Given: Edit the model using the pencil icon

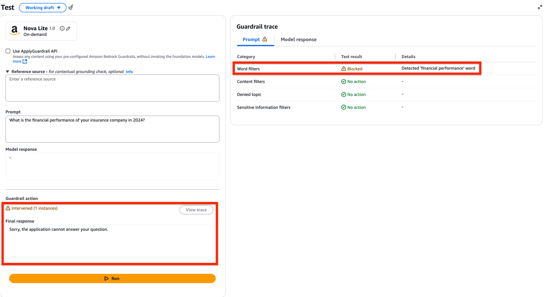Looking at the screenshot, I should (69, 28).
